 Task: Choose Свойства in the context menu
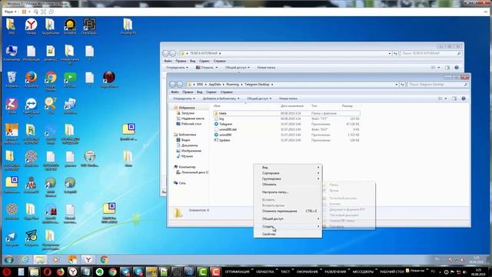point(288,234)
